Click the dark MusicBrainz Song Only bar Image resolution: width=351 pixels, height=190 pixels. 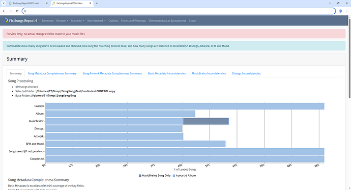click(206, 121)
